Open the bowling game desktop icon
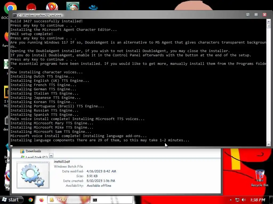Viewport: 273px width, 204px height. [73, 6]
